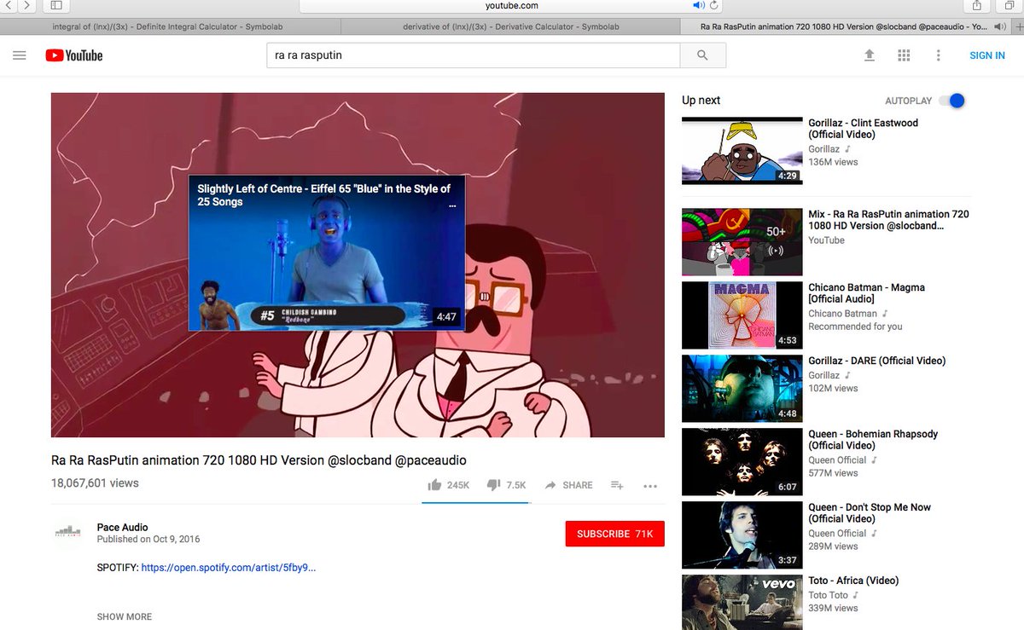Open Queen Bohemian Rhapsody thumbnail
1024x630 pixels.
point(742,462)
